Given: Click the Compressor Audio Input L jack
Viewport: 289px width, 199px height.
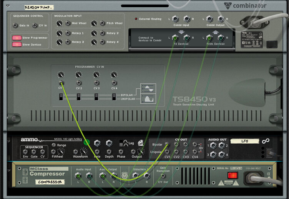Looking at the screenshot, I should (x=78, y=176).
